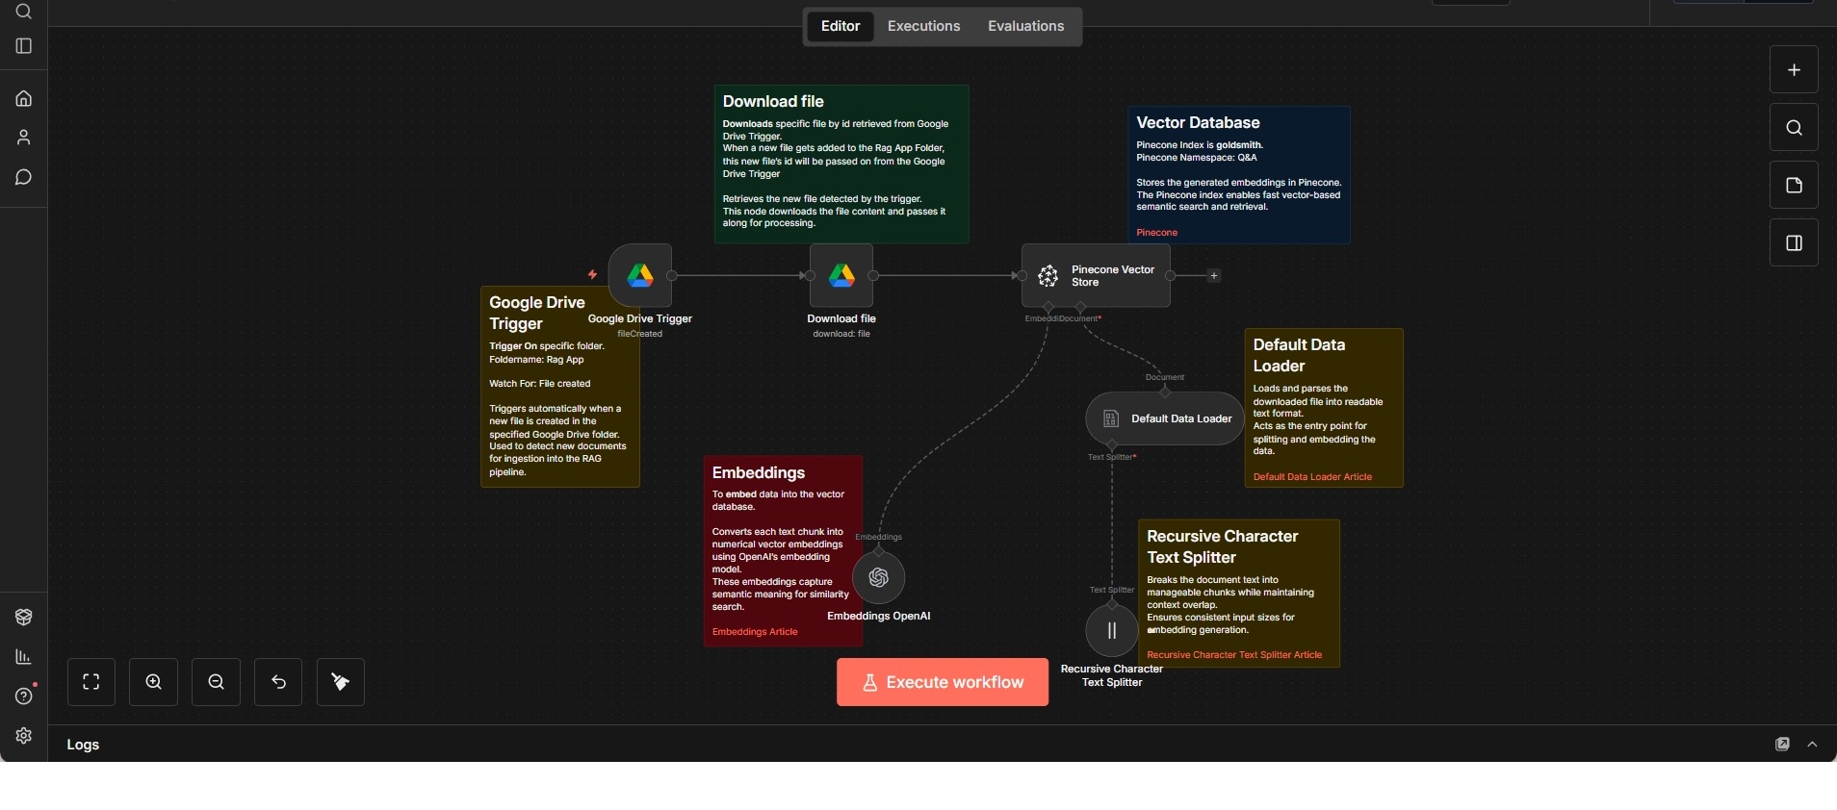Fit the workflow to view
This screenshot has height=810, width=1837.
tap(91, 682)
